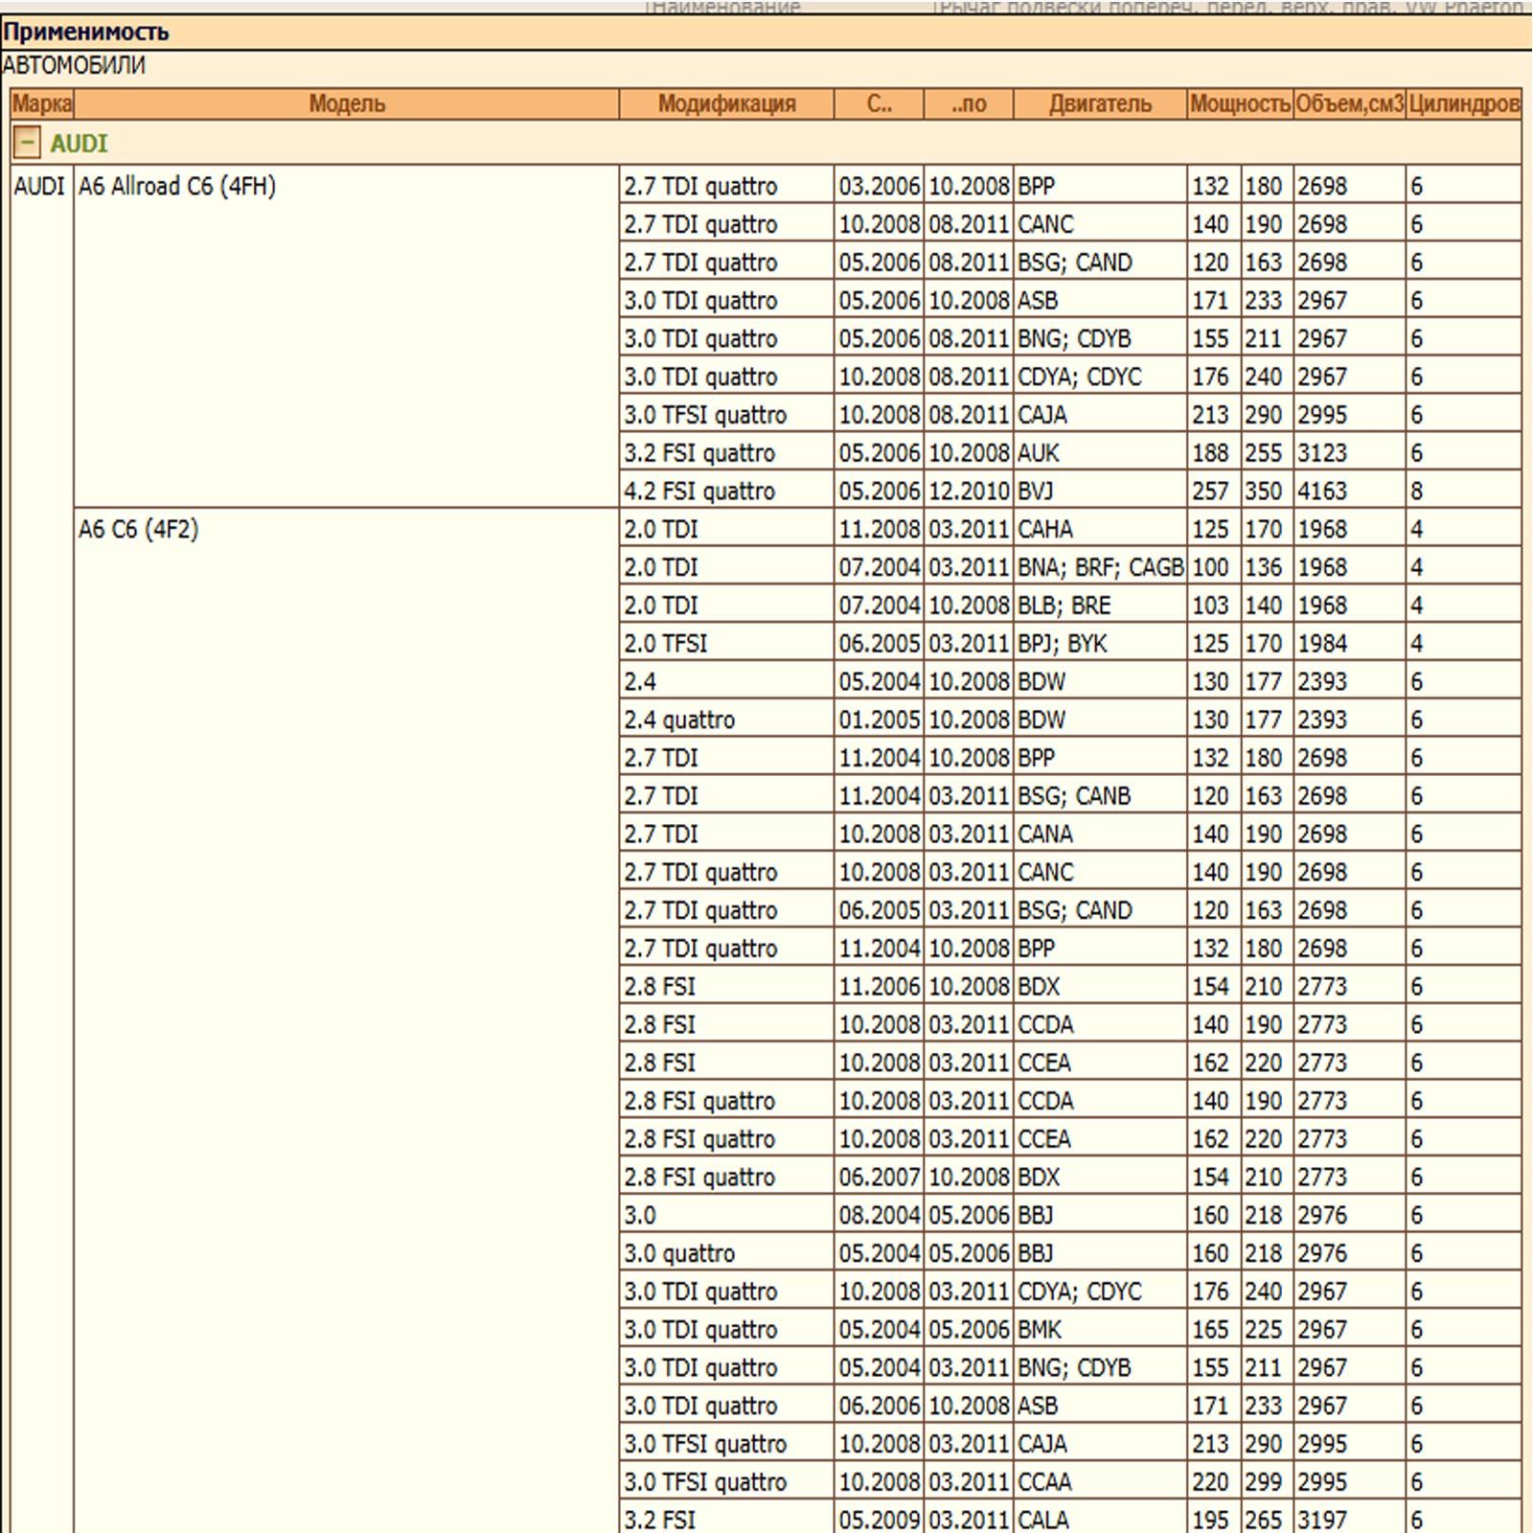This screenshot has height=1533, width=1533.
Task: Click the Модификация column header
Action: [x=726, y=103]
